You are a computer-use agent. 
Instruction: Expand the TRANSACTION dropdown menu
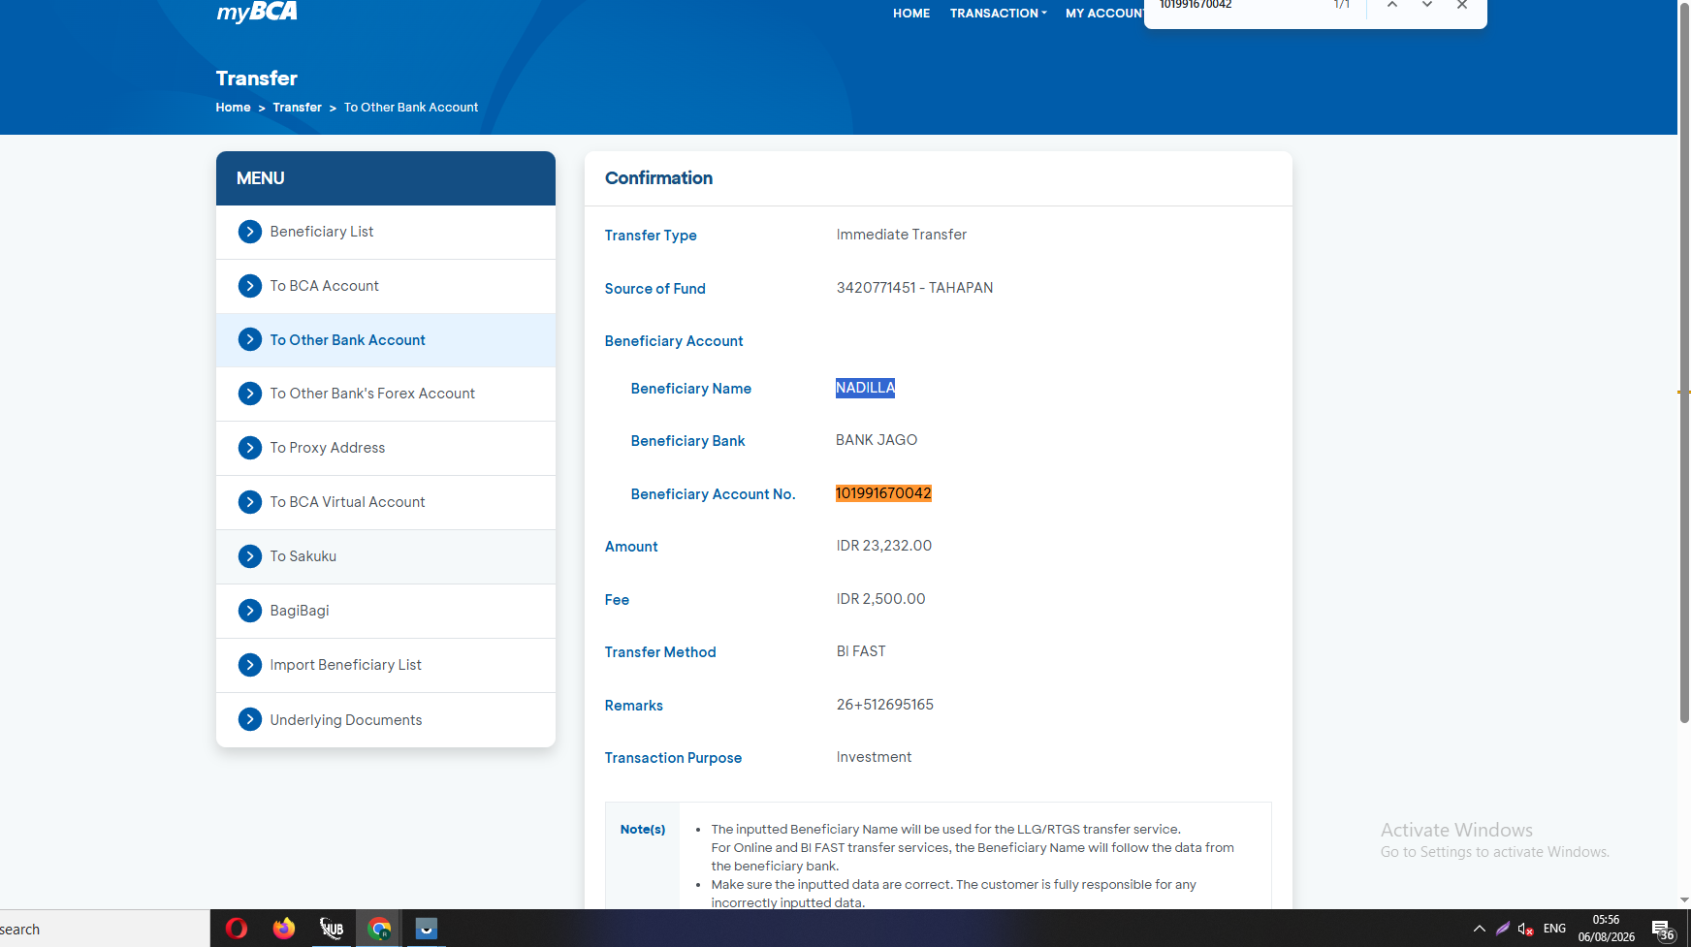(999, 14)
